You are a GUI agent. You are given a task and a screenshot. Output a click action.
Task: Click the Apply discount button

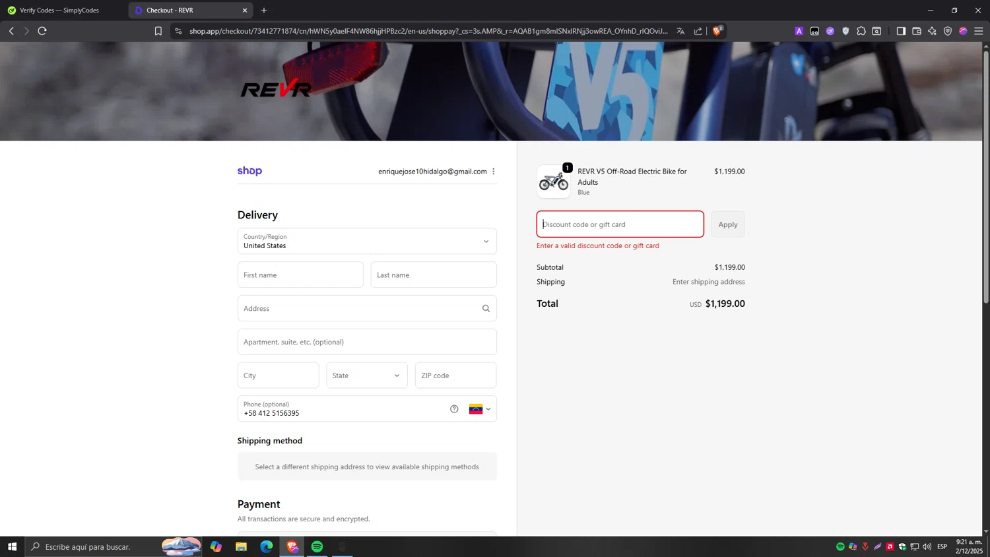point(728,224)
